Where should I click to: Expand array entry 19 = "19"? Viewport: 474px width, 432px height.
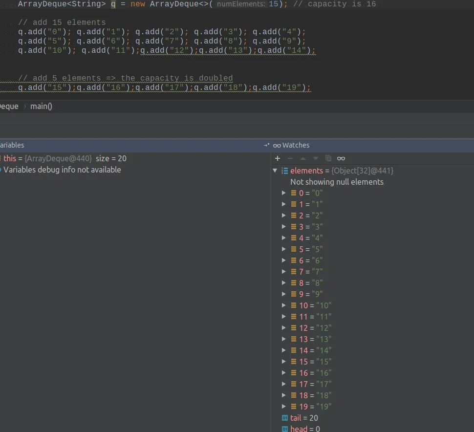(x=283, y=407)
